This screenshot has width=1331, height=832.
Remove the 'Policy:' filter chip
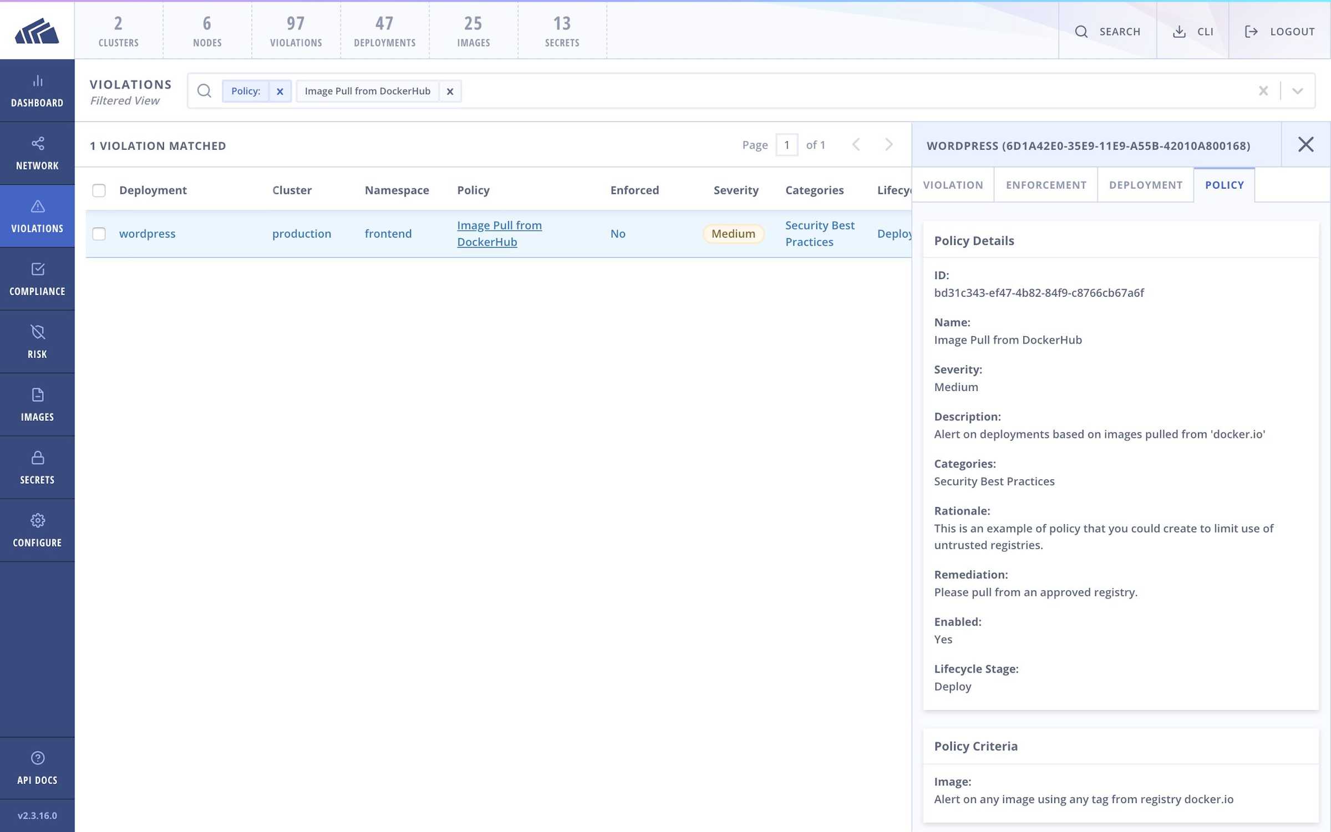[x=280, y=92]
